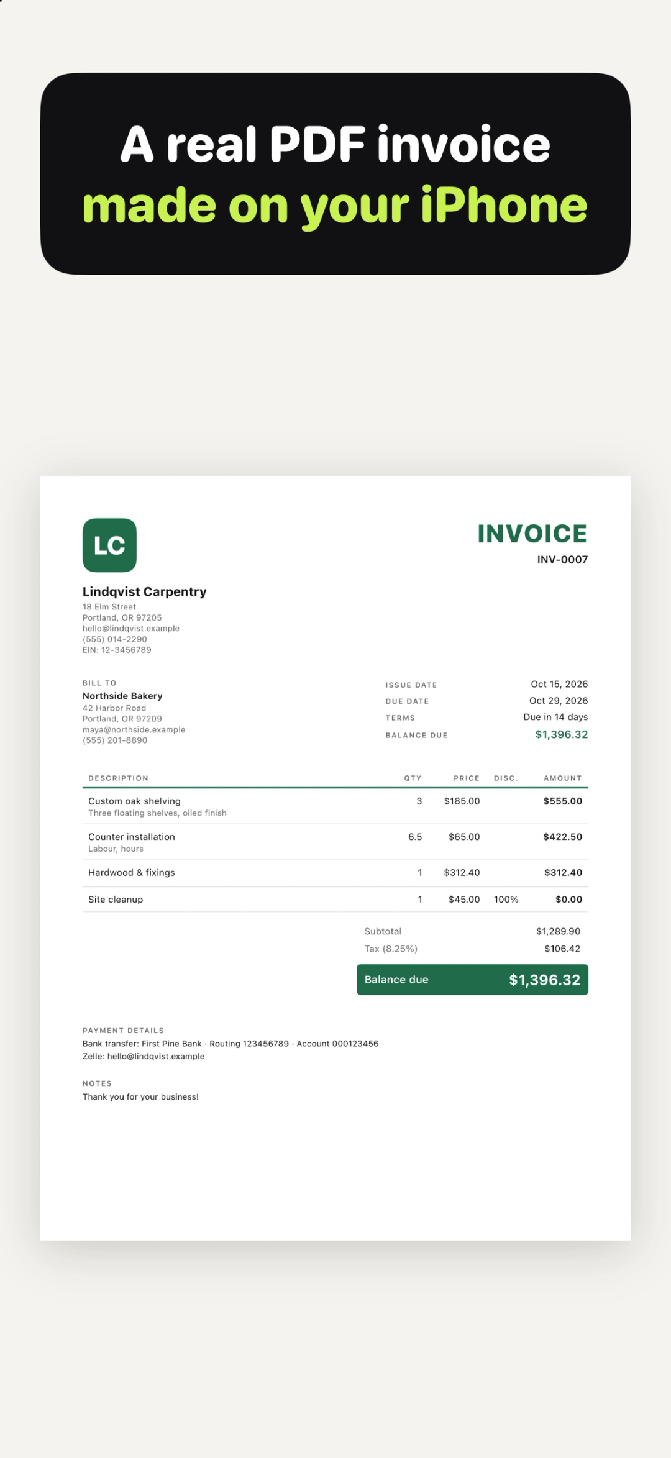Click the INVOICE heading
671x1458 pixels.
(x=532, y=534)
